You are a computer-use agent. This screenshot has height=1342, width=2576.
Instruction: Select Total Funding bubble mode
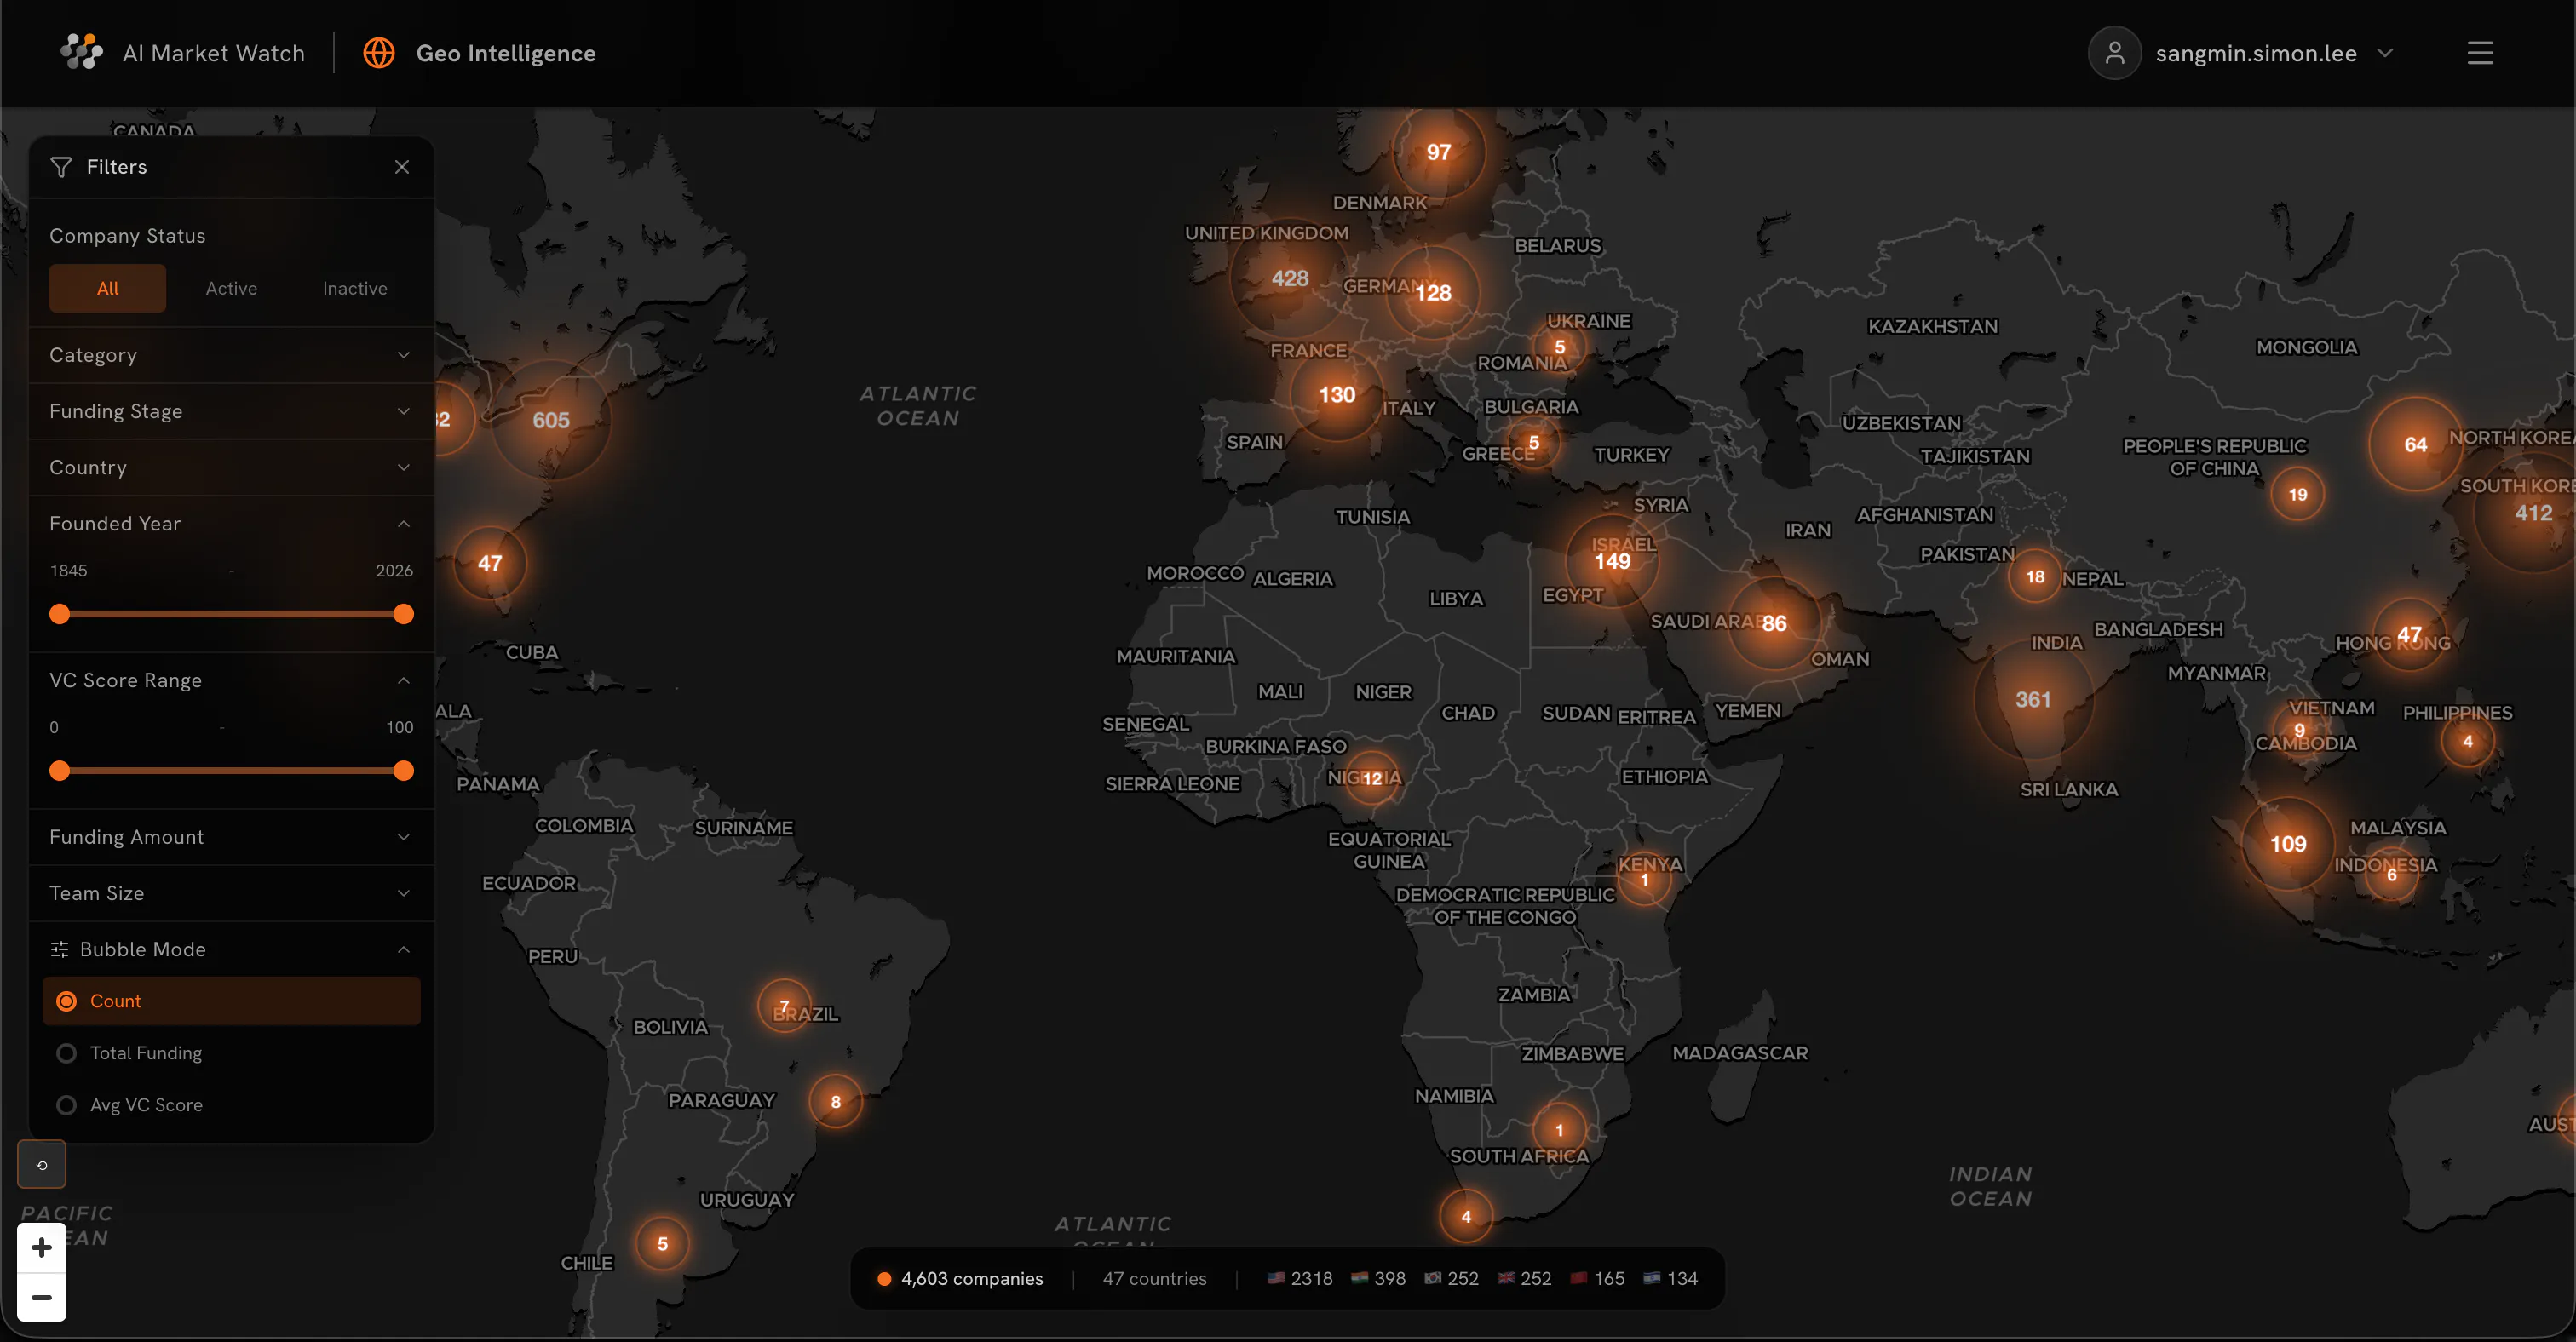[x=231, y=1053]
